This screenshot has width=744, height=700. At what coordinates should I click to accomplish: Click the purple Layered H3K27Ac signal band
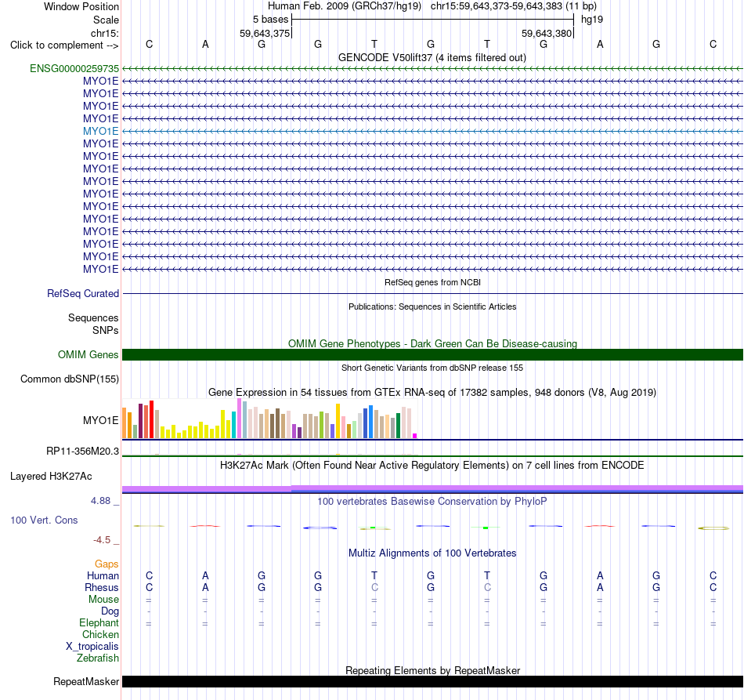point(433,488)
